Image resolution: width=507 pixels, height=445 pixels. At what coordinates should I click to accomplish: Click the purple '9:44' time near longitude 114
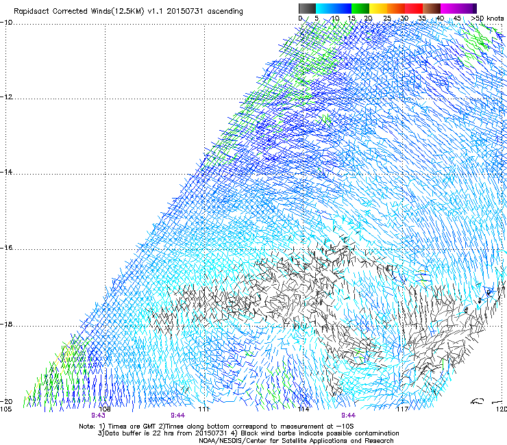point(348,416)
